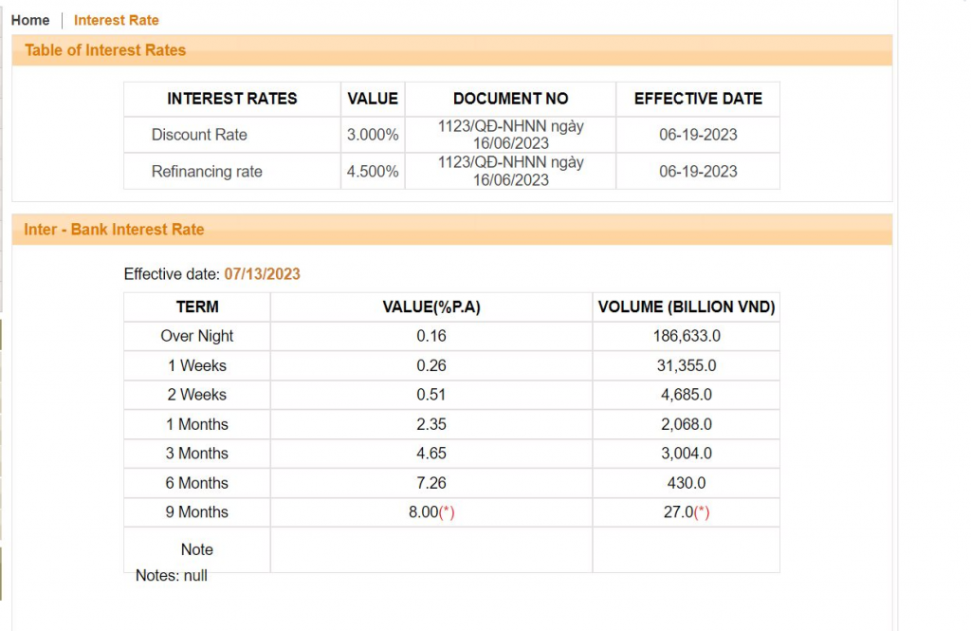Click the EFFECTIVE DATE column header
This screenshot has width=971, height=631.
[698, 99]
